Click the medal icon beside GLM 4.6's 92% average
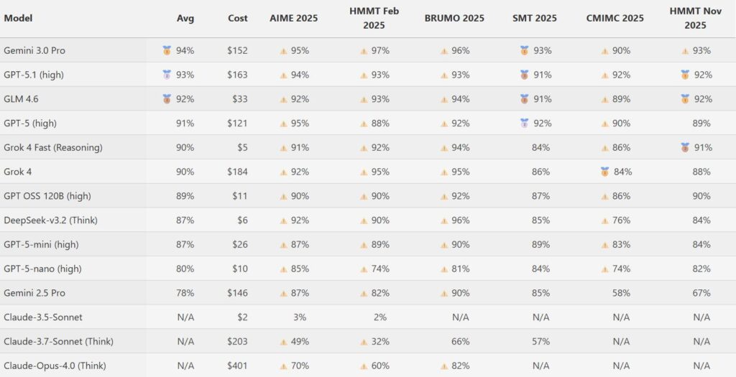 pyautogui.click(x=167, y=99)
